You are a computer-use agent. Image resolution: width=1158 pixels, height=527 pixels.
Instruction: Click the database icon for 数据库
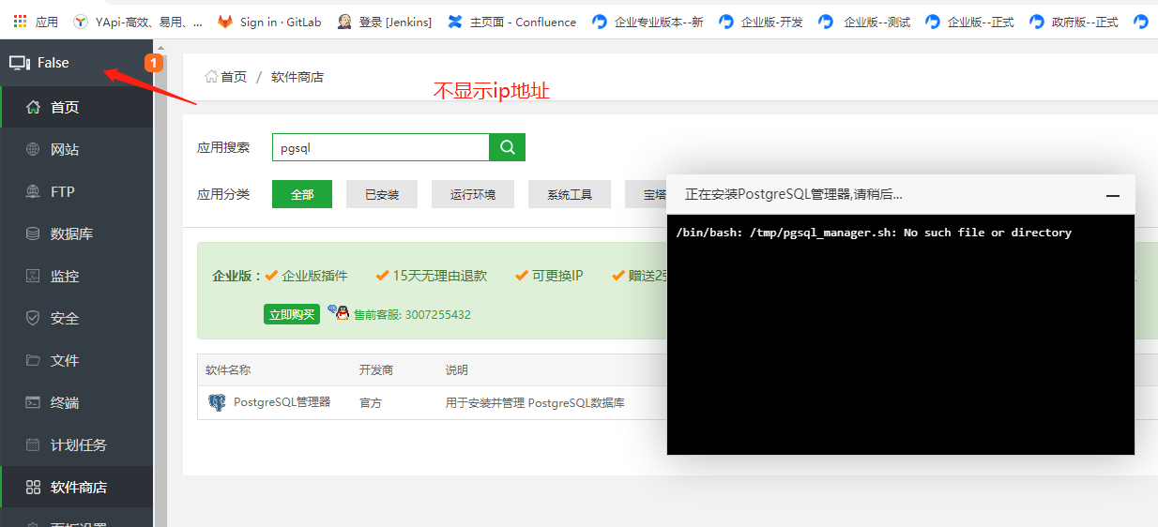point(33,233)
